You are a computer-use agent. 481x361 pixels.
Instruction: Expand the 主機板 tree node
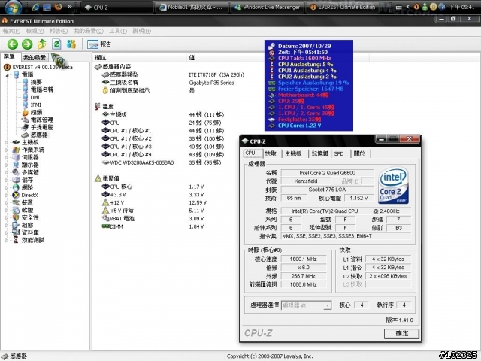7,142
